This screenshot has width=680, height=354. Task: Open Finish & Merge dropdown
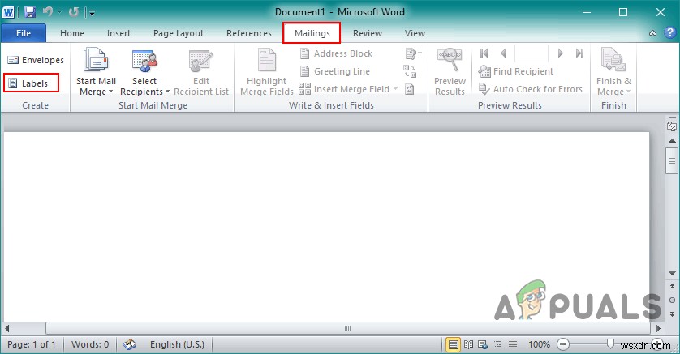613,73
